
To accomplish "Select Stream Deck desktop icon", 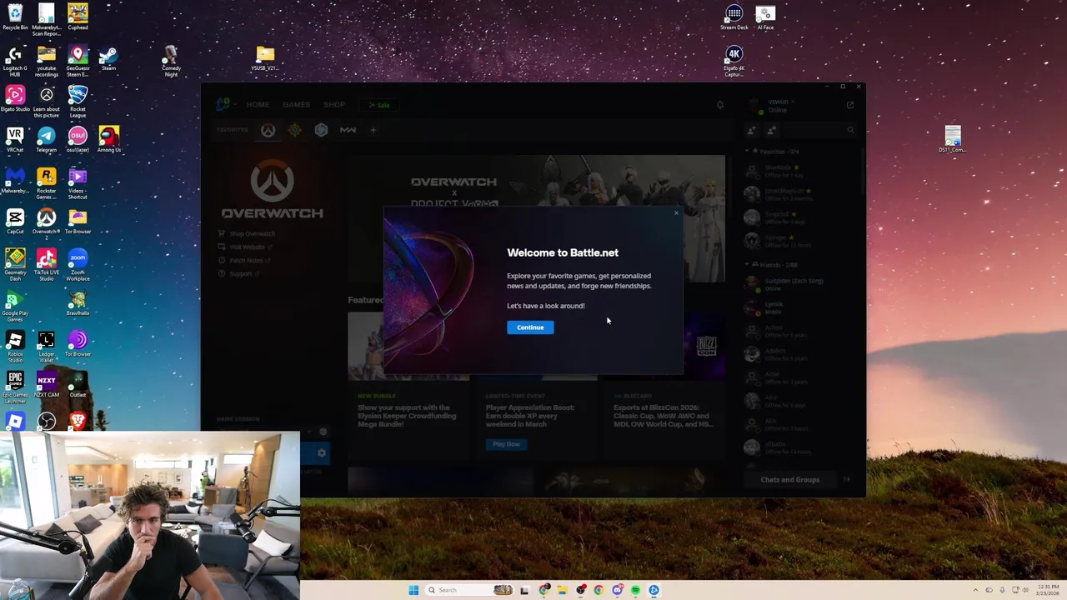I will pyautogui.click(x=734, y=17).
